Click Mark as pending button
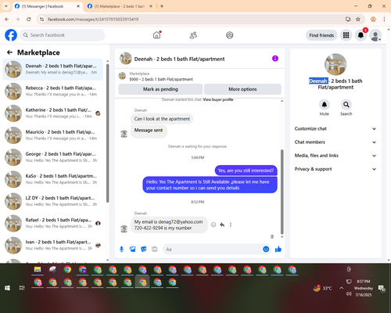 (x=160, y=89)
